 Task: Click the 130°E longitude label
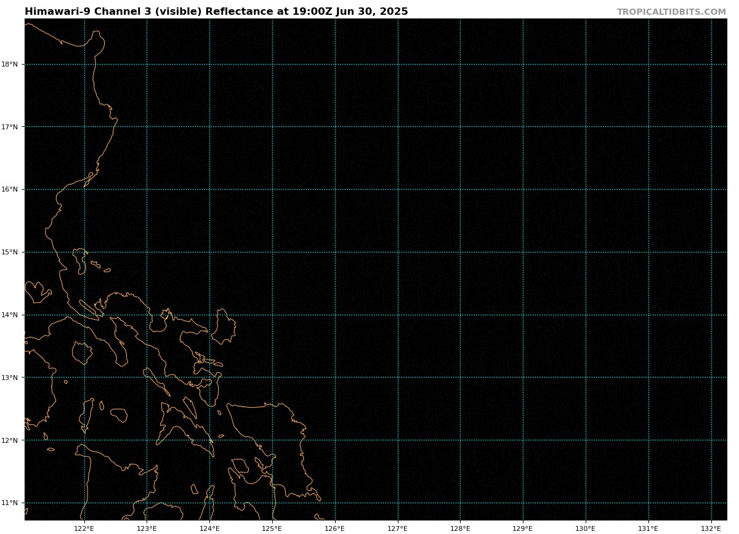tap(586, 528)
